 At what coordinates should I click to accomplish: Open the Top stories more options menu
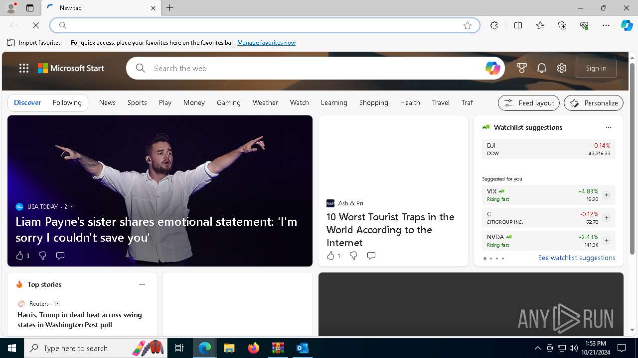tap(142, 284)
